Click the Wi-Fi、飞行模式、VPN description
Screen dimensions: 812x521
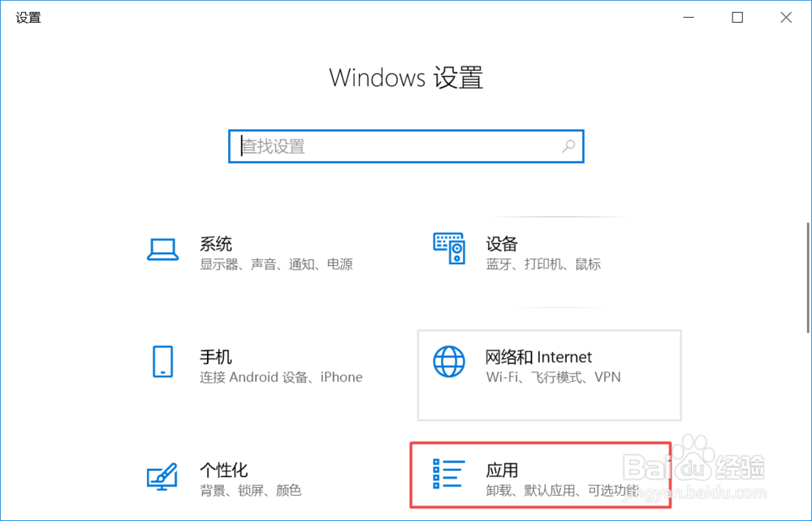pyautogui.click(x=553, y=377)
